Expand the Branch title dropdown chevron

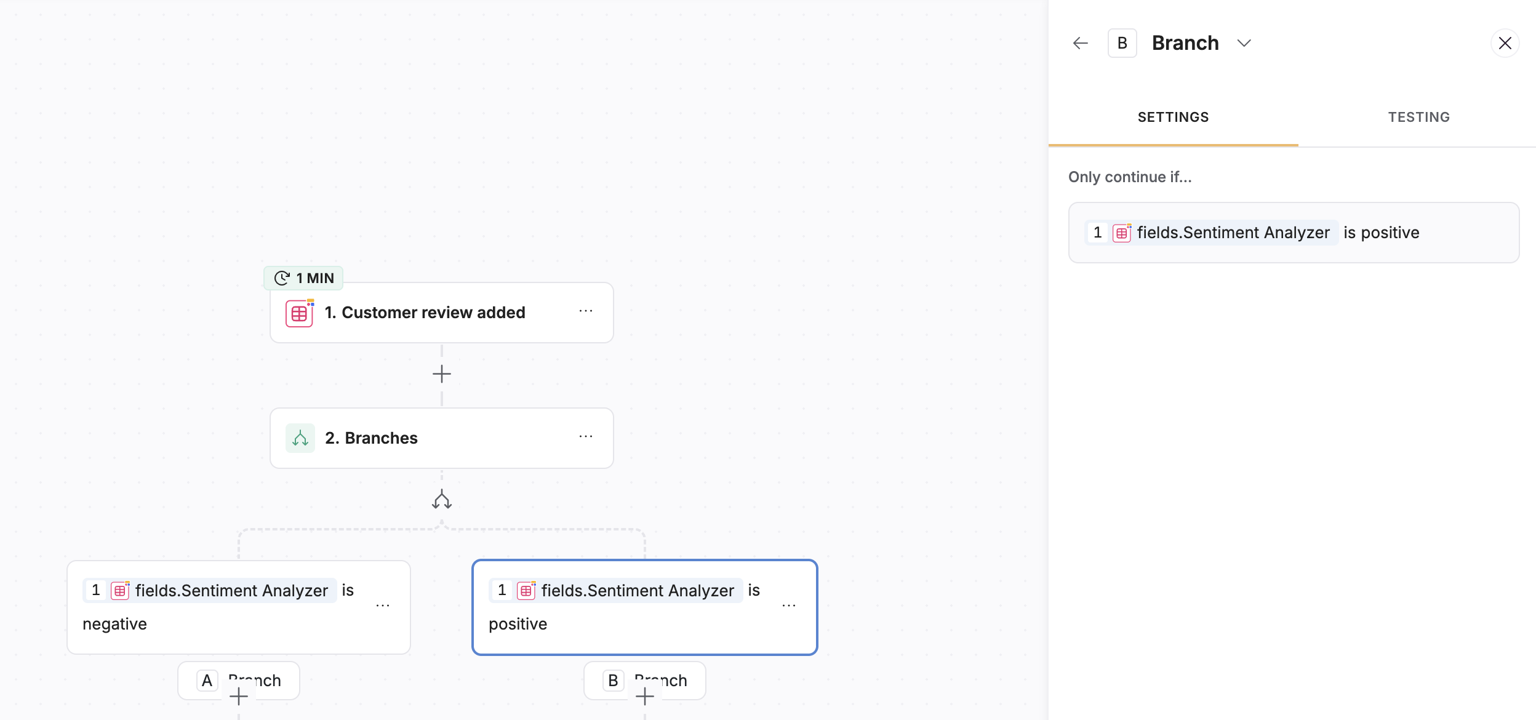[1244, 43]
